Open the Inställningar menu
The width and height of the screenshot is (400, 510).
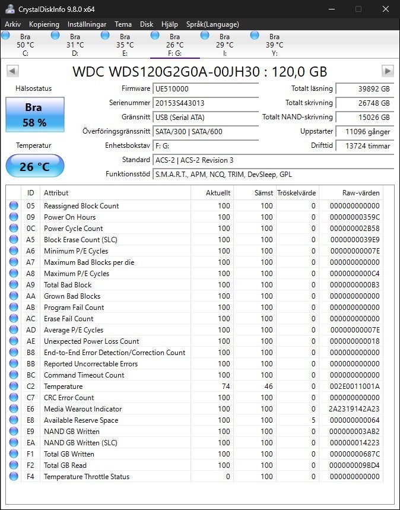(87, 24)
